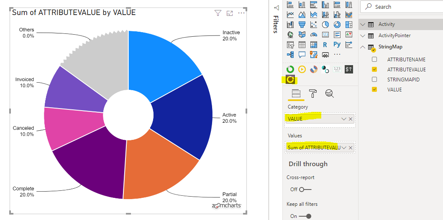The width and height of the screenshot is (443, 220).
Task: Select the waterfall chart visual
Action: tap(290, 25)
